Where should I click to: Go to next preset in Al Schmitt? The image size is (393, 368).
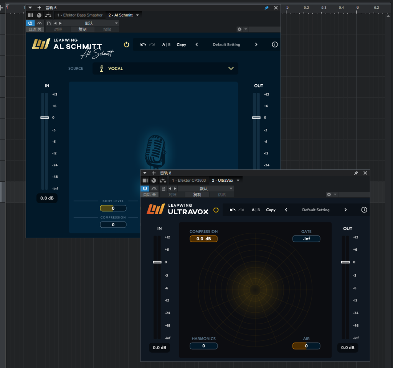[x=256, y=44]
